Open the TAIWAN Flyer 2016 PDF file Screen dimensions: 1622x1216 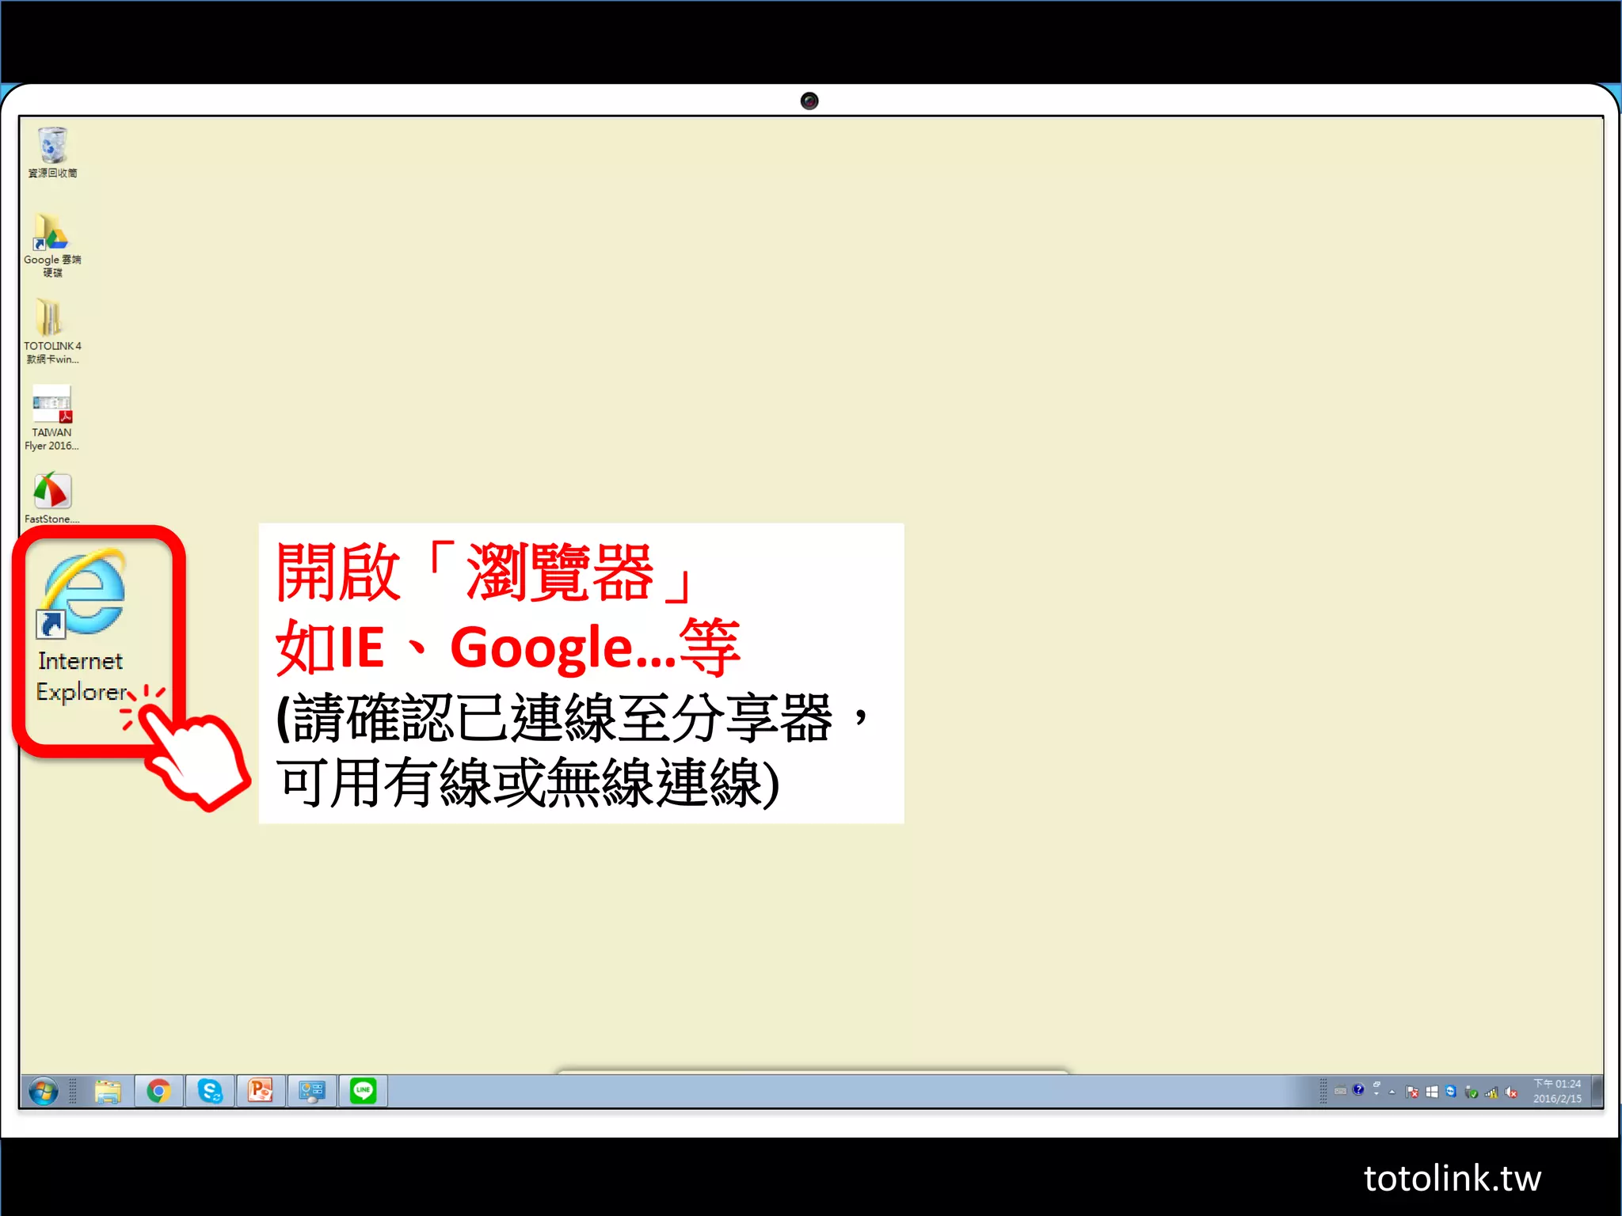[52, 405]
